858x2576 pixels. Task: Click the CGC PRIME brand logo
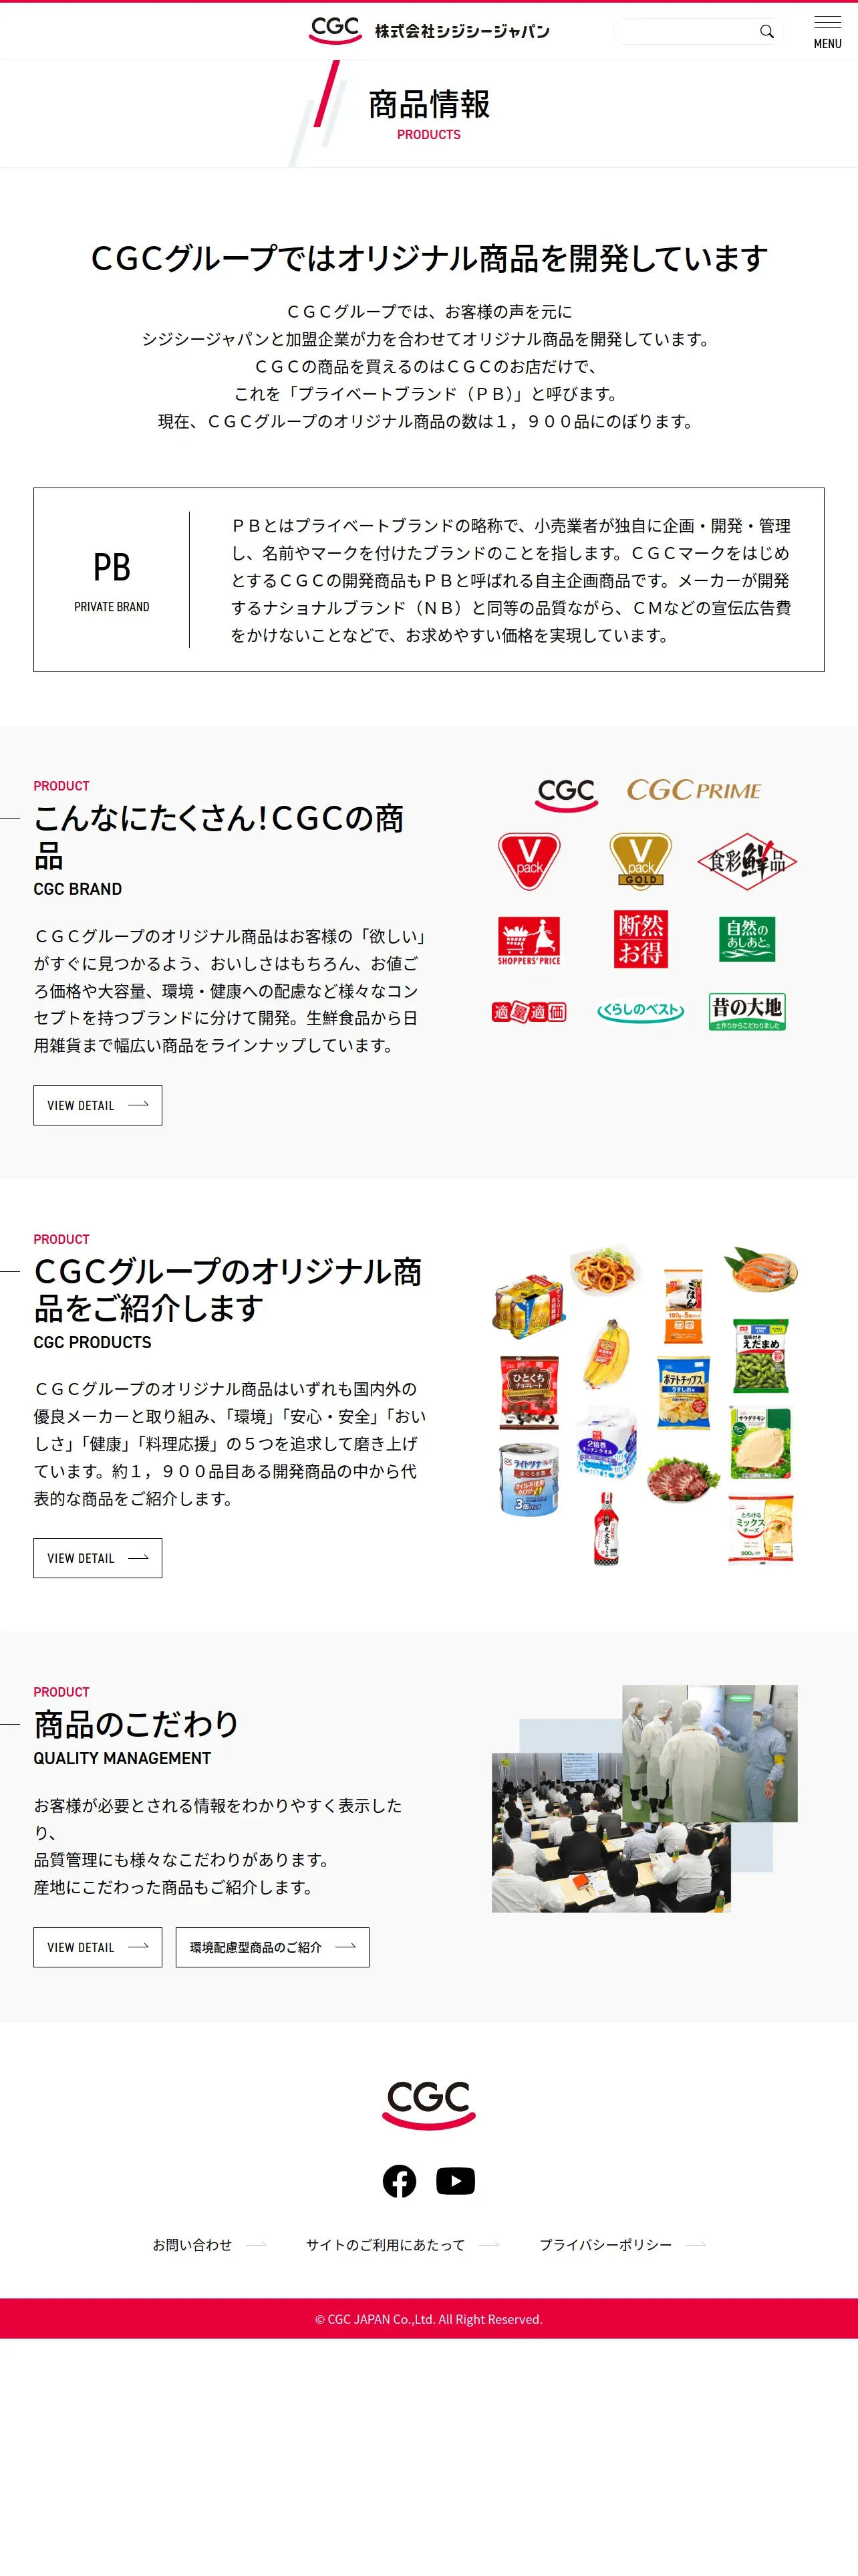pos(694,790)
